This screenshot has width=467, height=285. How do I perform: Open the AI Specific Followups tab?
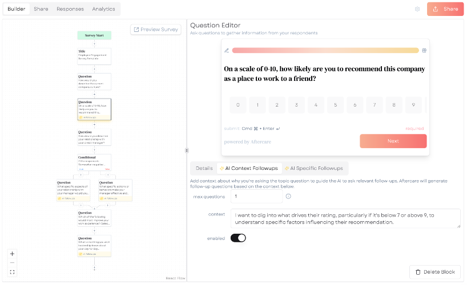[x=314, y=168]
